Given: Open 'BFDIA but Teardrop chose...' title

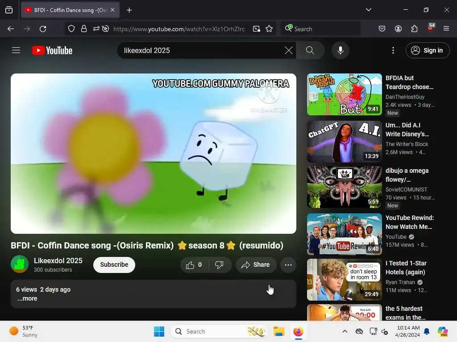Looking at the screenshot, I should (x=410, y=82).
